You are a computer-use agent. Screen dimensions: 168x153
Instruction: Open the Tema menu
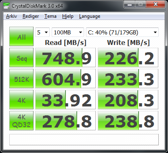[x=50, y=16]
